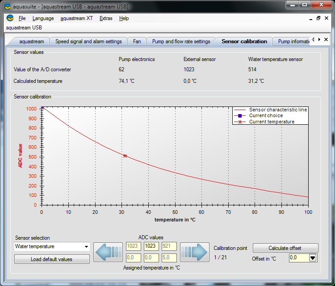Click the aquasuite icon in menu bar
Viewport: 335px width, 286px height.
tap(10, 18)
